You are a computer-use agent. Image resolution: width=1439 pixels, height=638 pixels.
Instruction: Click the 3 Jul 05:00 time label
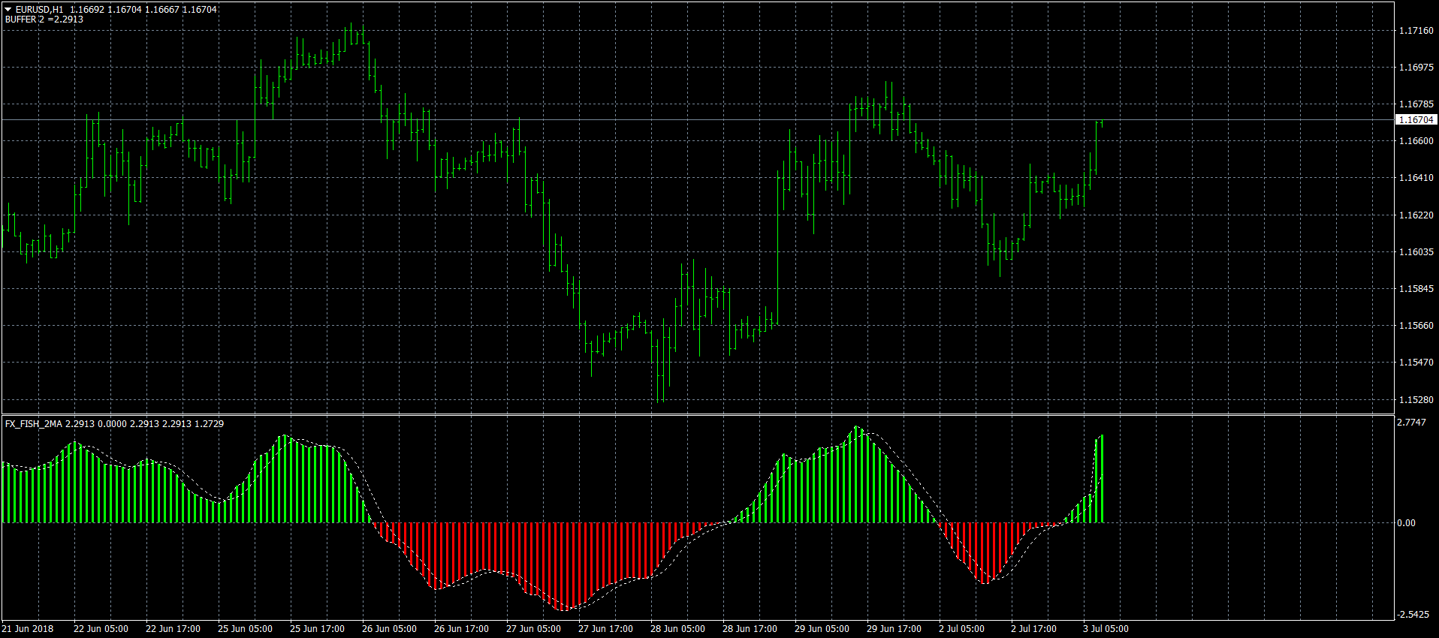pos(1106,629)
